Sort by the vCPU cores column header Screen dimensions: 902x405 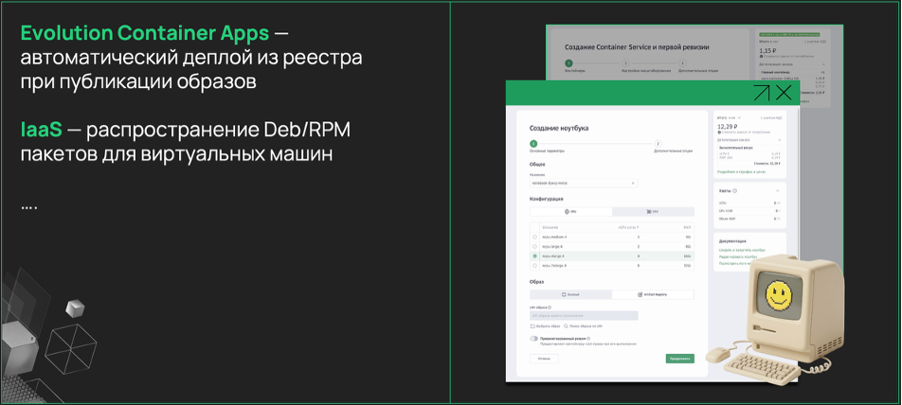coord(629,227)
